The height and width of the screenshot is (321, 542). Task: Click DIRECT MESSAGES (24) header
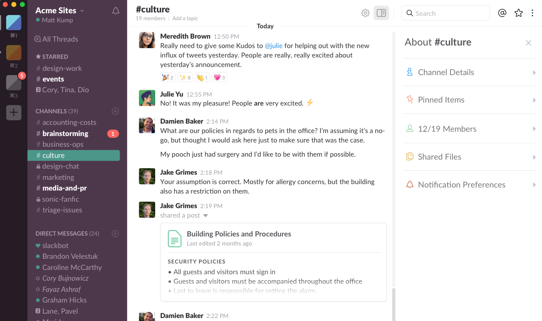67,234
